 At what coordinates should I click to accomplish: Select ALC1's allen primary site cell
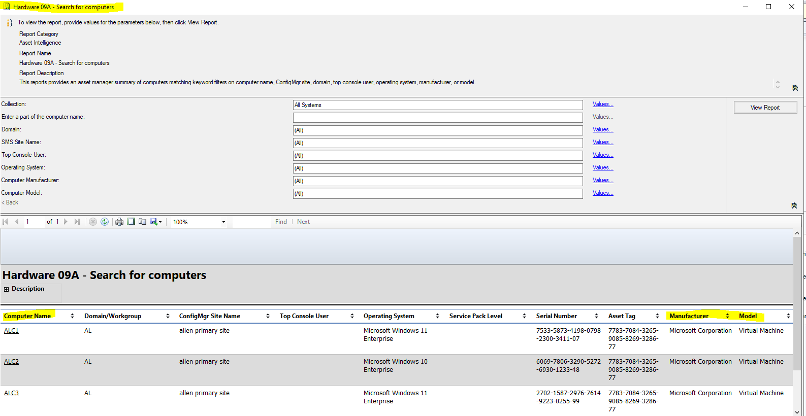point(204,331)
